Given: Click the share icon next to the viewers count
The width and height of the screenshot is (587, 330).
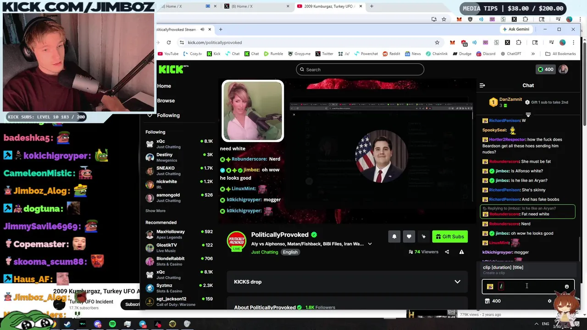Looking at the screenshot, I should (447, 252).
